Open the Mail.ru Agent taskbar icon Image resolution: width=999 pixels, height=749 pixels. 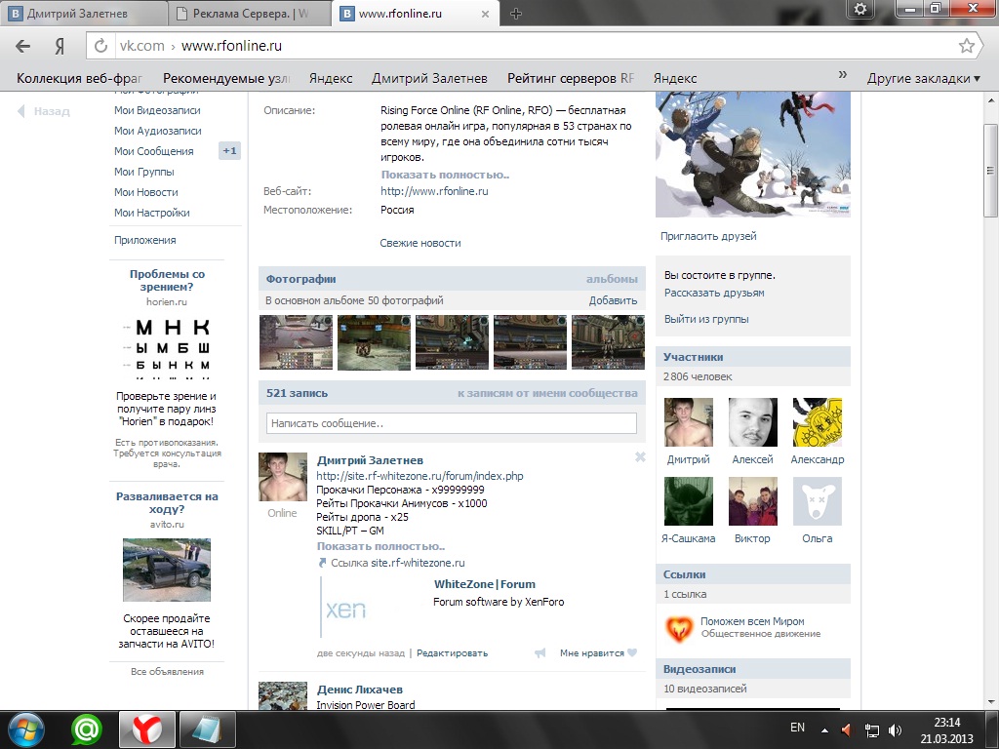[86, 729]
